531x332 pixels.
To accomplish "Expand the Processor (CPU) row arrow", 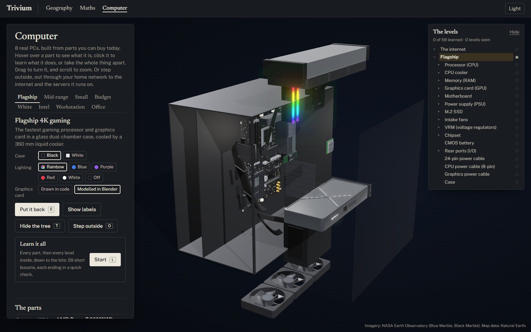I will coord(439,65).
